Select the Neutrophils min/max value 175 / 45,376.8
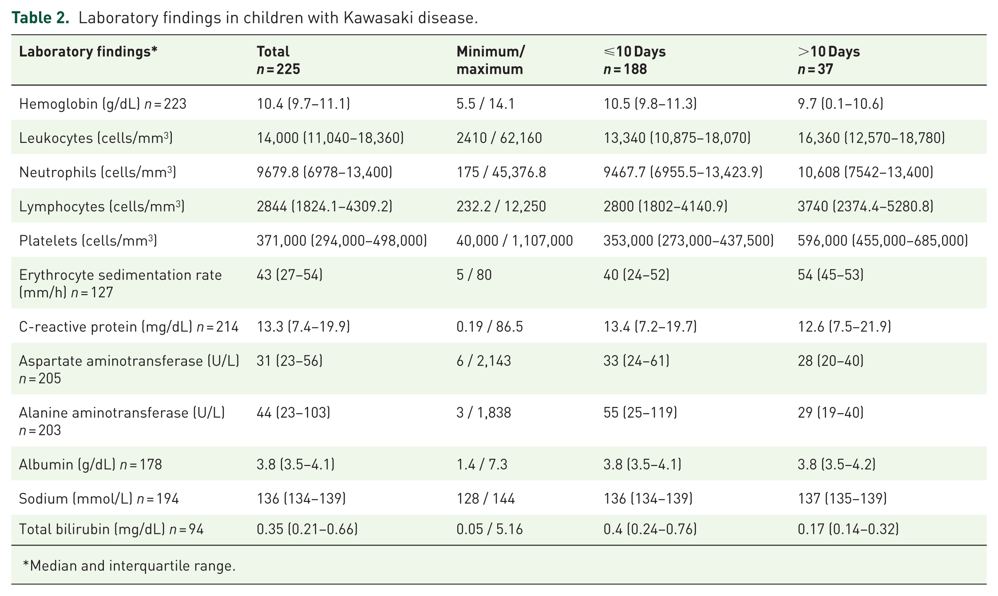Screen dimensions: 998x596 pyautogui.click(x=501, y=172)
